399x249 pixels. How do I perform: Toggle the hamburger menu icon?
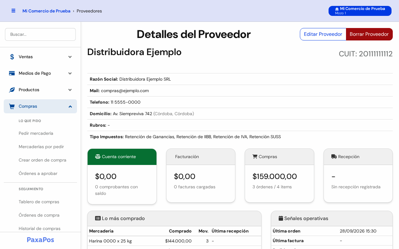(13, 11)
